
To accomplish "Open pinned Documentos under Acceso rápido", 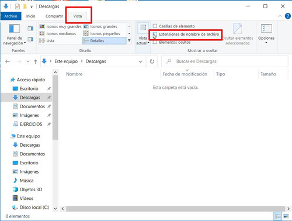I will pyautogui.click(x=32, y=106).
